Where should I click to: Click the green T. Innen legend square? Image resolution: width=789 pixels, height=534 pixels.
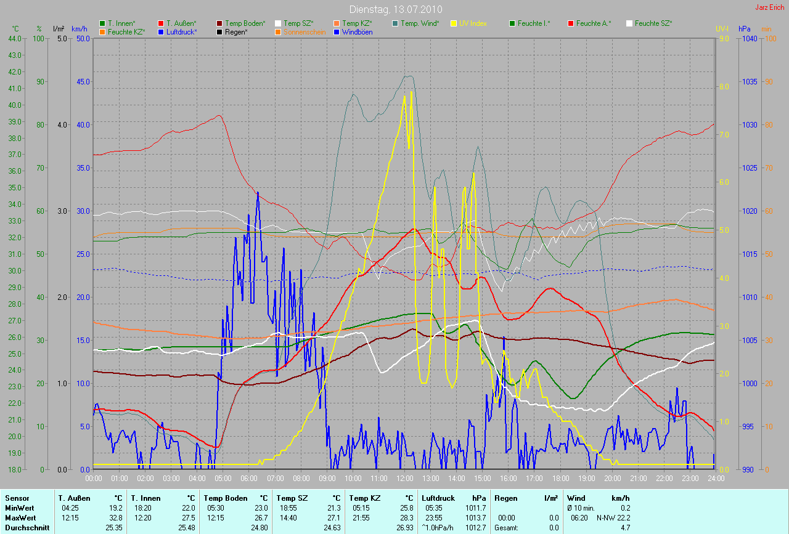pos(102,23)
